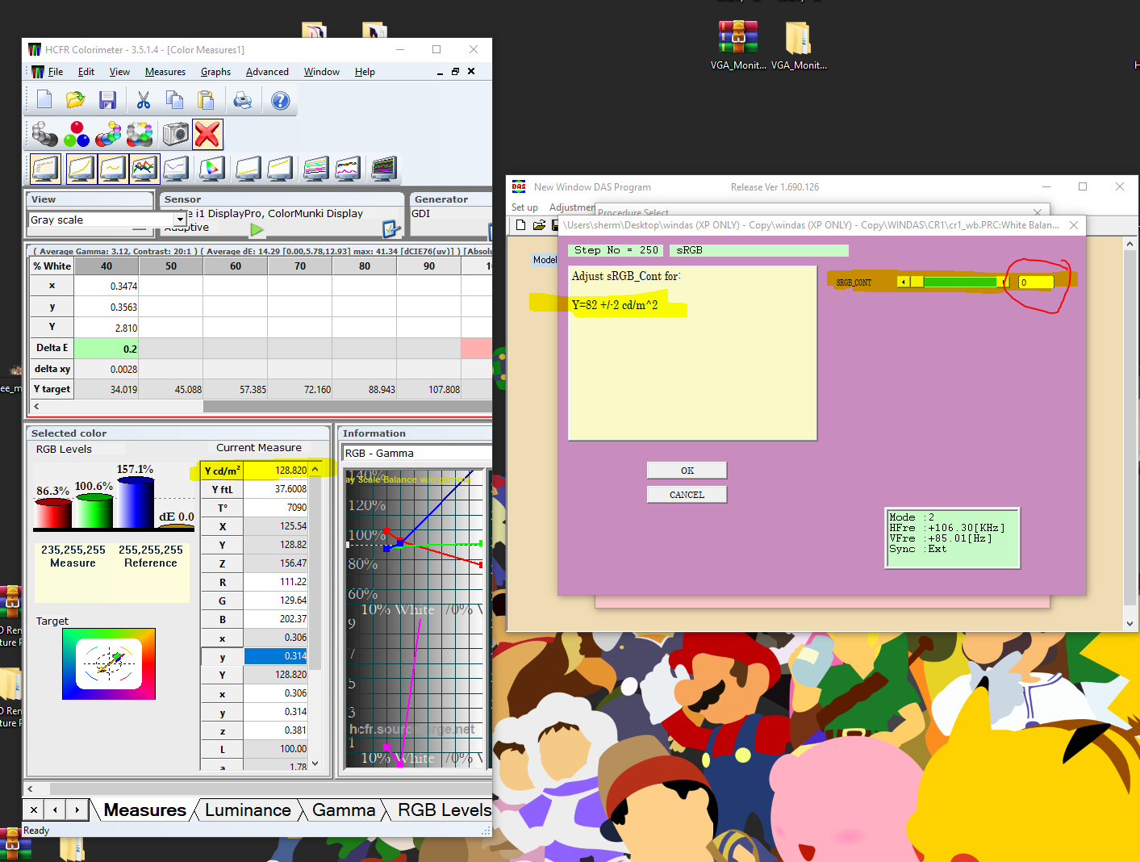Screen dimensions: 1140x862
Task: Click the SRGB_CONT green slider track
Action: (x=960, y=282)
